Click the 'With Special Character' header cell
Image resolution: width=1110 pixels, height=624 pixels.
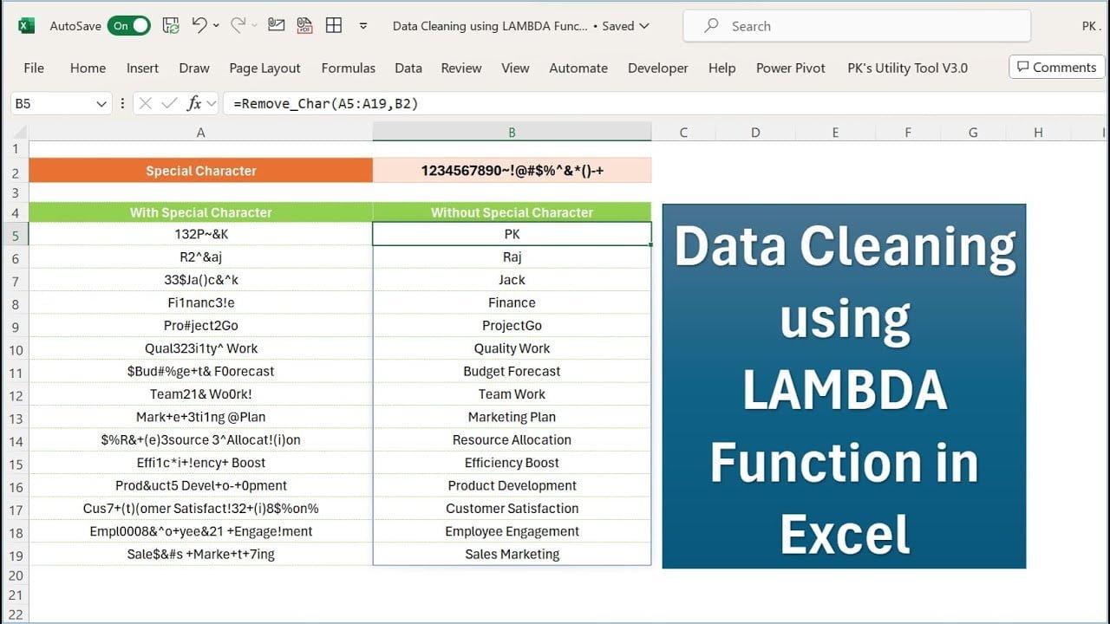(201, 212)
